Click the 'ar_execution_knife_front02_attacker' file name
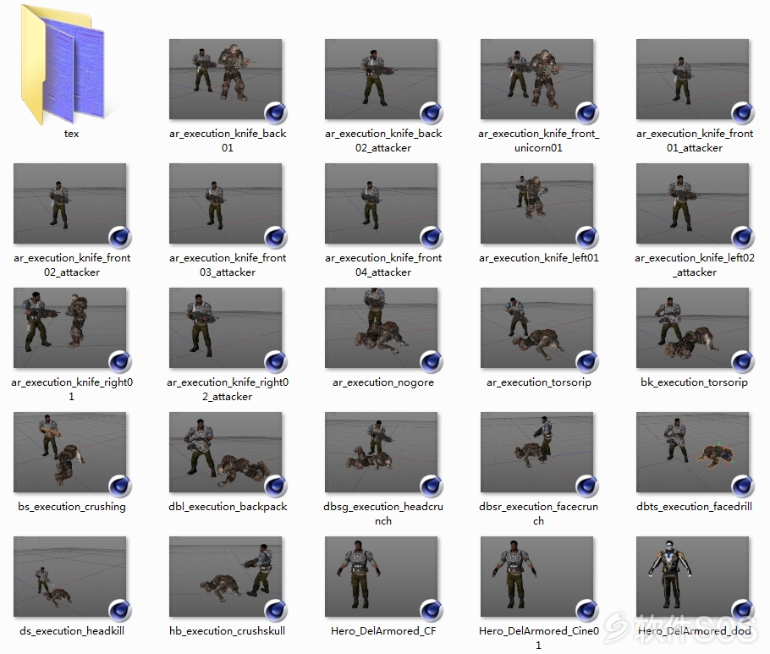The width and height of the screenshot is (770, 654). pos(72,265)
